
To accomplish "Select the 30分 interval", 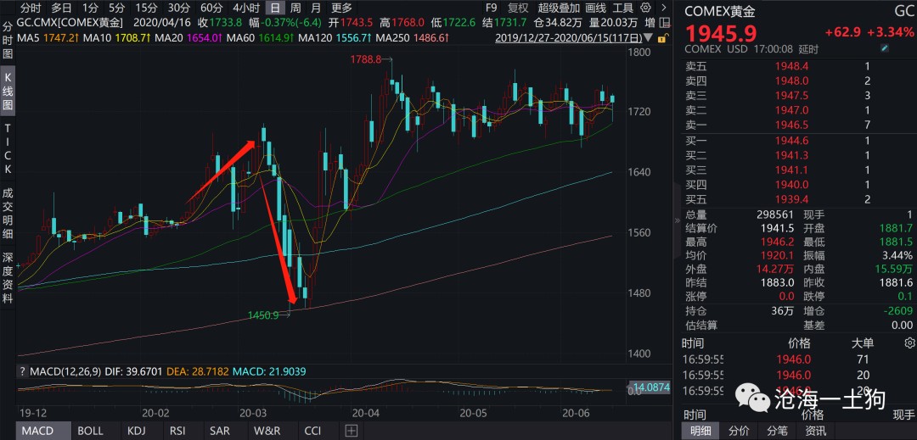I will tap(178, 8).
